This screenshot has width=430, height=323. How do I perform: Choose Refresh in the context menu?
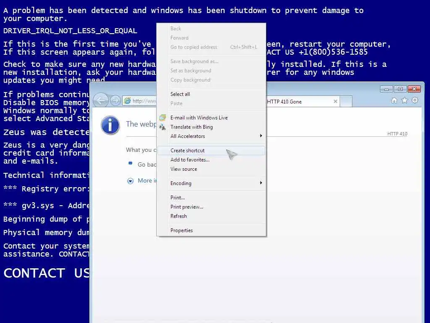point(211,216)
